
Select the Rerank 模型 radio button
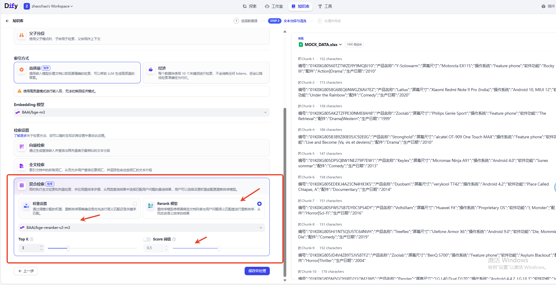(x=259, y=204)
